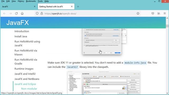The width and height of the screenshot is (169, 95).
Task: Click the browser Forward arrow
Action: coord(10,13)
